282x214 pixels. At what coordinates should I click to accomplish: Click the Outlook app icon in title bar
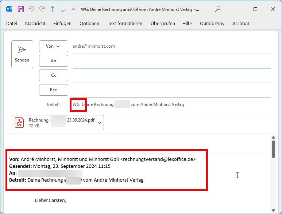pos(9,9)
